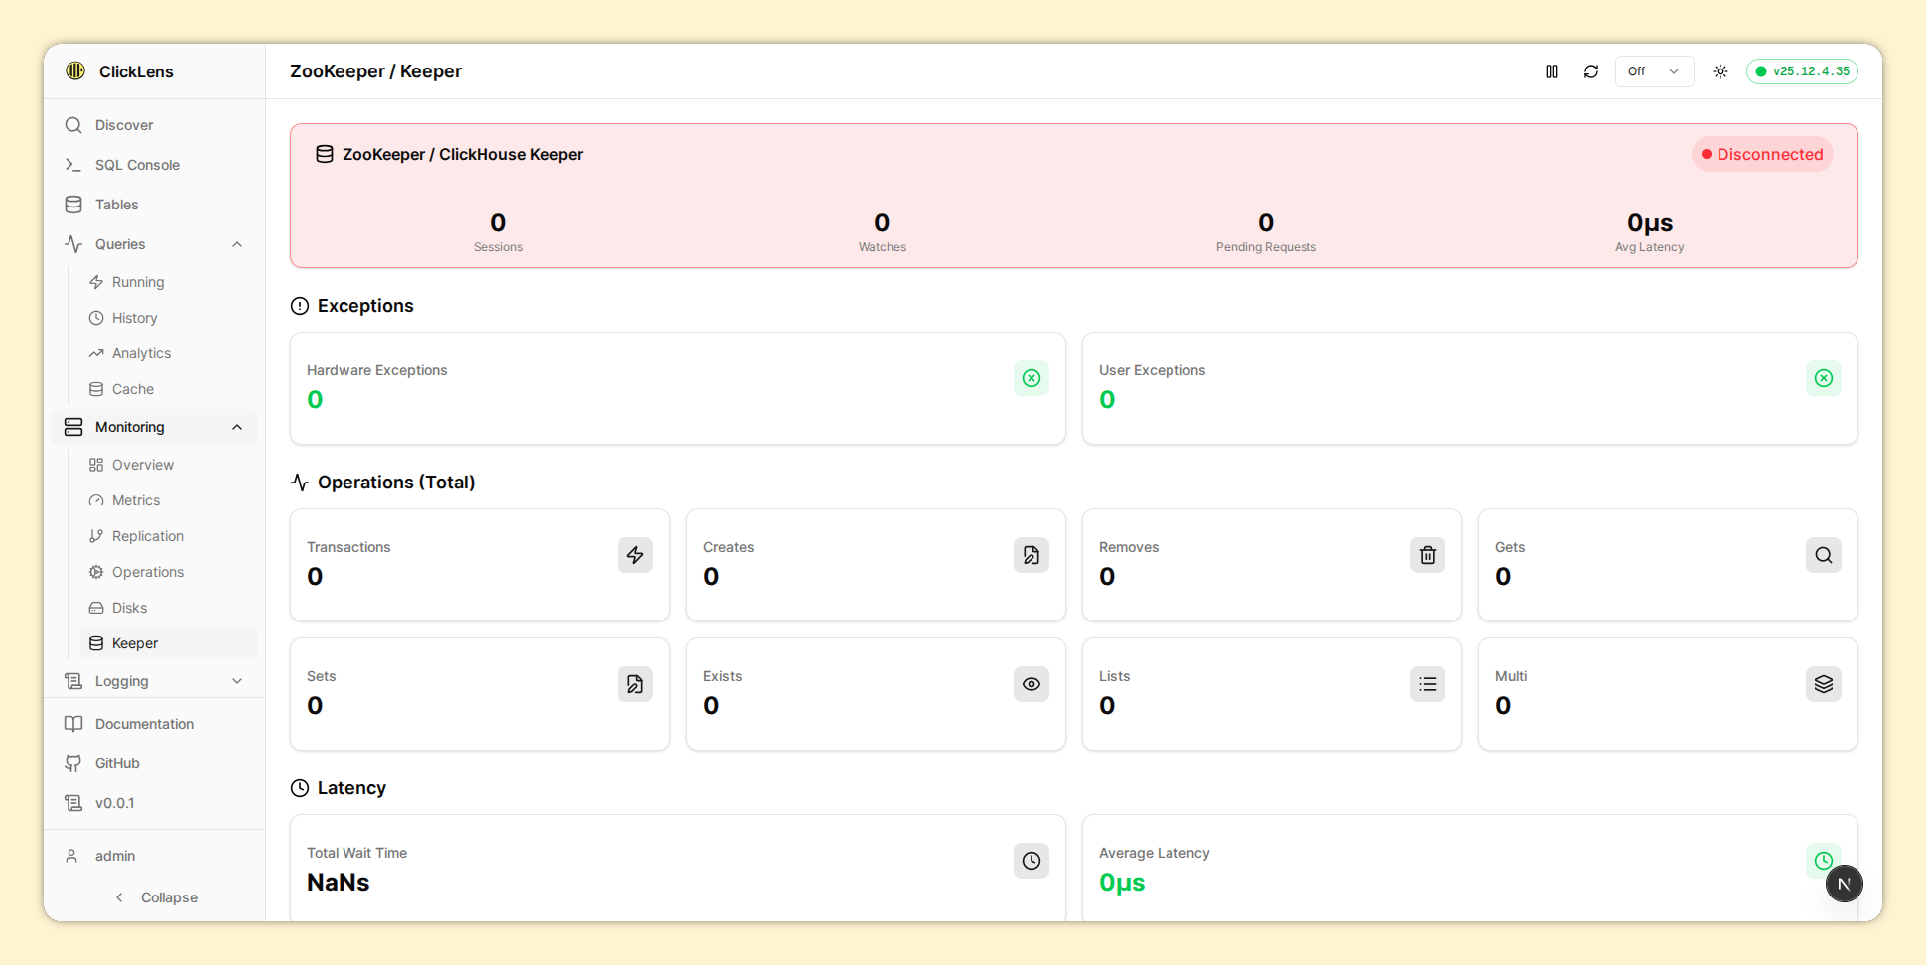Click the Gets magnifier icon
This screenshot has width=1926, height=965.
(1823, 555)
